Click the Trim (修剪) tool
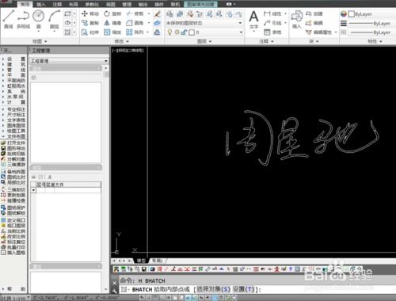The image size is (396, 301). [135, 13]
